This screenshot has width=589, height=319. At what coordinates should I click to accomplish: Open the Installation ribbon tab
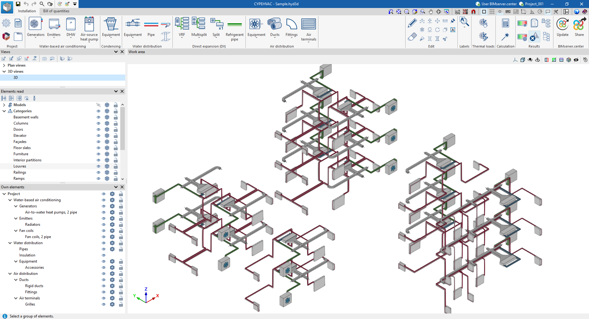click(27, 11)
